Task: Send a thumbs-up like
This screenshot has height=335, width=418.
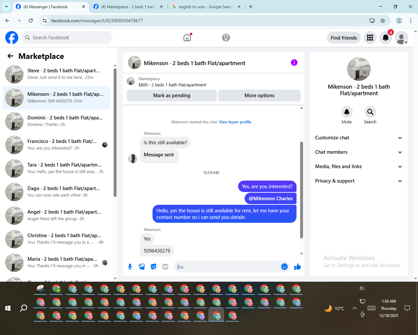Action: pos(297,267)
